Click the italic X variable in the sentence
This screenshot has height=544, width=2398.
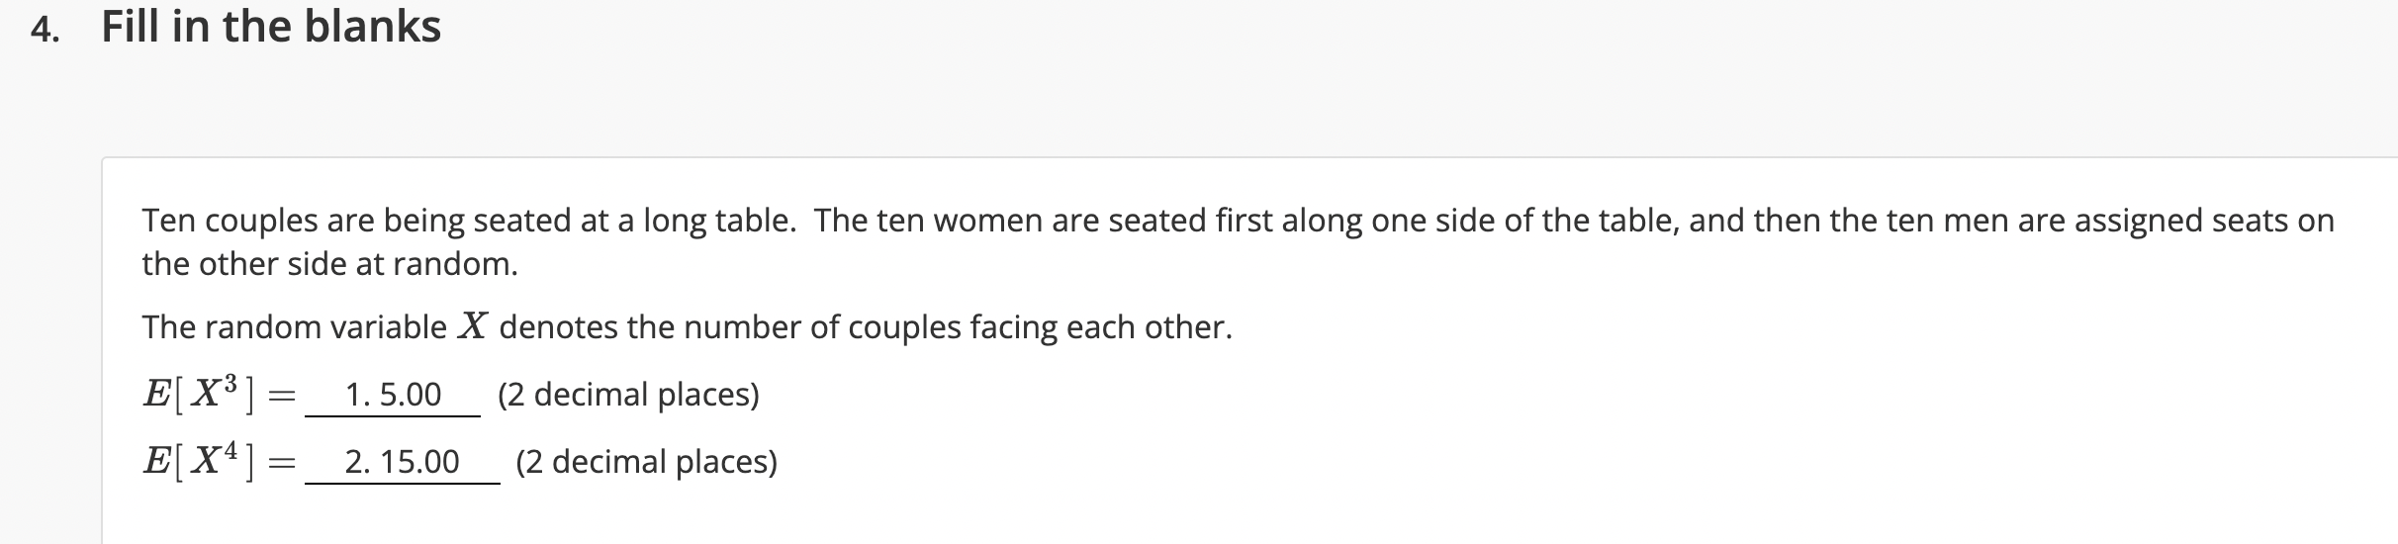473,326
